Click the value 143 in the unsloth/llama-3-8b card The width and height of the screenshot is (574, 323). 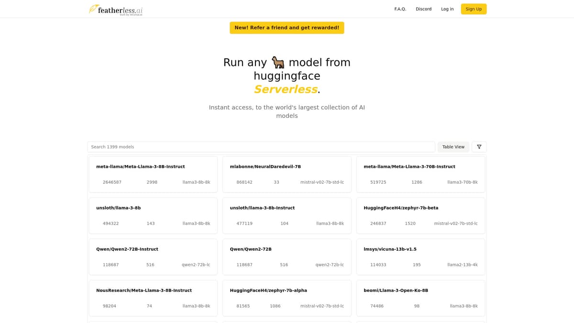[x=151, y=223]
